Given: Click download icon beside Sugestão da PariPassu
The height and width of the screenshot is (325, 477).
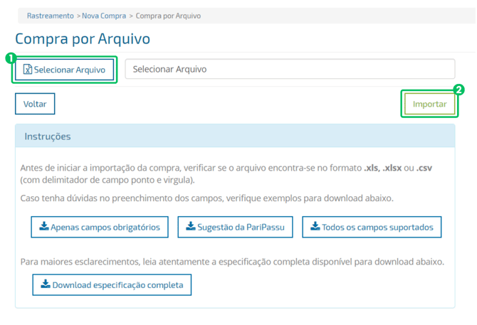Looking at the screenshot, I should tap(191, 227).
